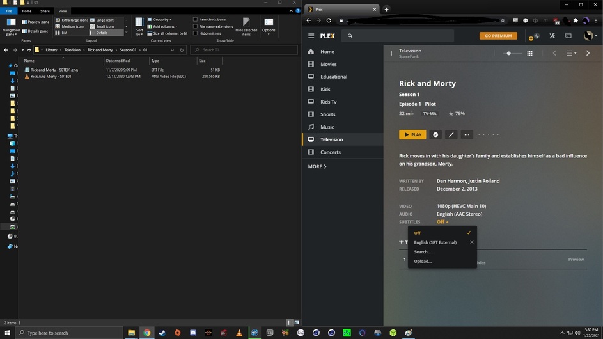
Task: Collapse the Subtitles Off dropdown
Action: pos(442,222)
